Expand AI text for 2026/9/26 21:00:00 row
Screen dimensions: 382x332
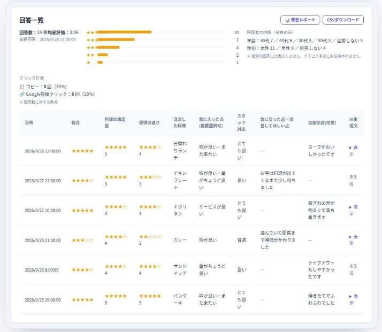[353, 240]
